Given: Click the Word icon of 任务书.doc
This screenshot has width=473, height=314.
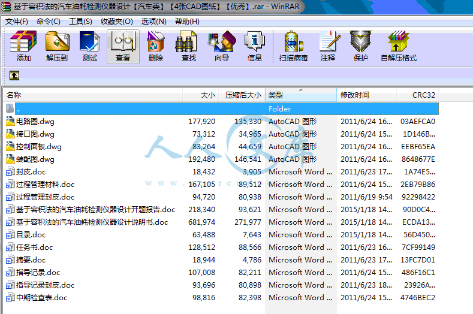Looking at the screenshot, I should pos(10,247).
